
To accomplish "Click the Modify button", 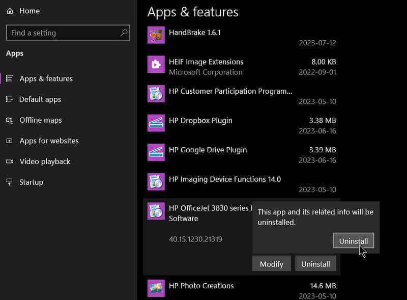I will point(272,264).
